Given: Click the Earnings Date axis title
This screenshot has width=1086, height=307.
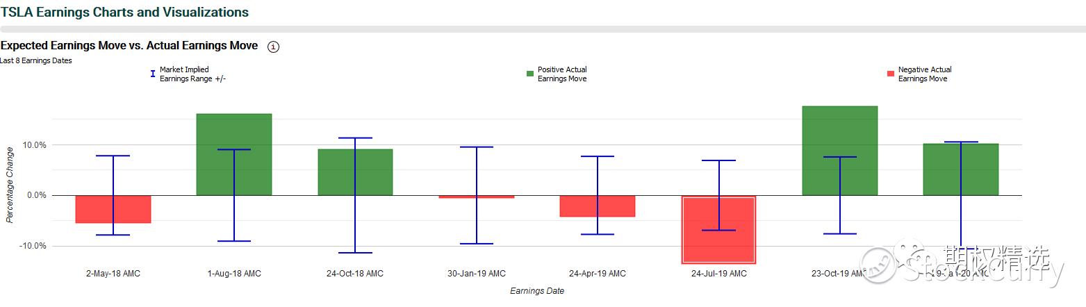Looking at the screenshot, I should 537,291.
